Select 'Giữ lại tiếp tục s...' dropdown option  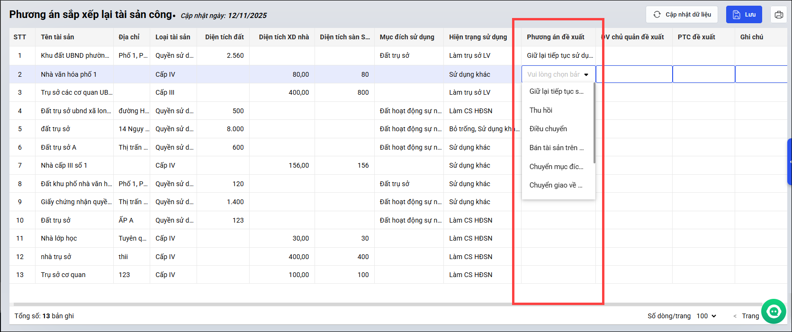(556, 91)
